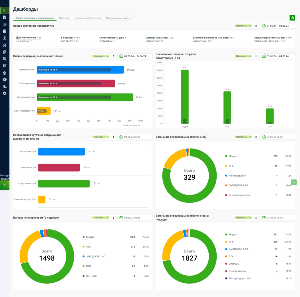Screen dimensions: 300x297
Task: Open the 'Простои на выгрузке' tab
Action: click(118, 18)
